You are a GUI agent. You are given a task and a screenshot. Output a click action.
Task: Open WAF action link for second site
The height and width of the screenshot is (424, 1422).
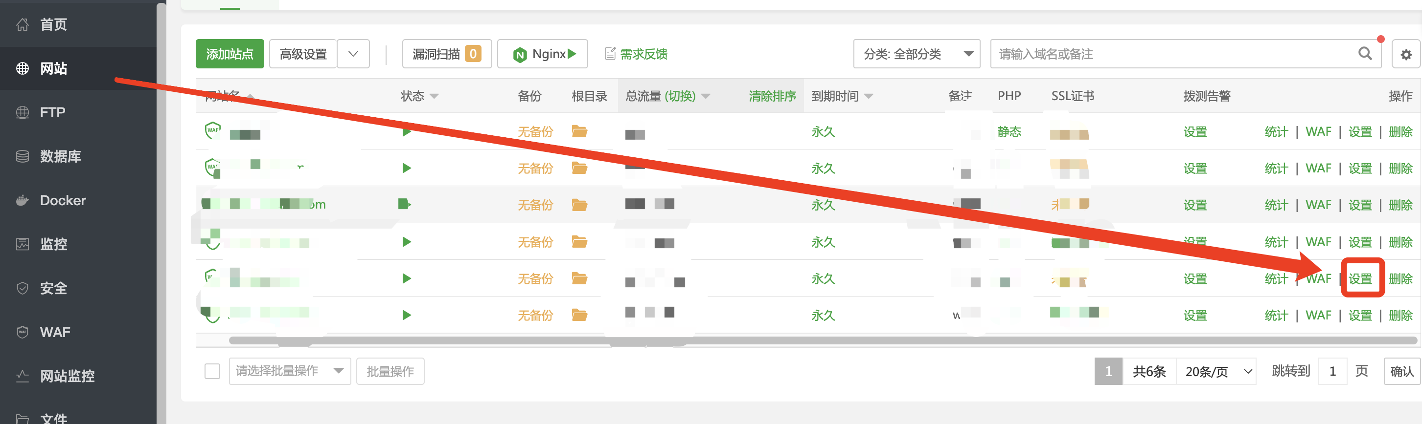[x=1318, y=168]
